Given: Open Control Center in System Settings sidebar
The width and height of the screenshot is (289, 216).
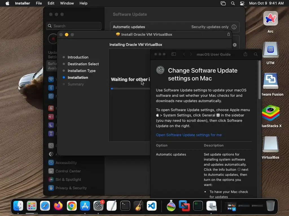Looking at the screenshot, I should [x=68, y=171].
